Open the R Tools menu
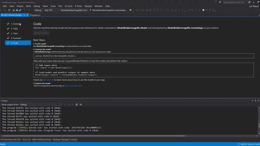260x146 pixels. pyautogui.click(x=78, y=6)
